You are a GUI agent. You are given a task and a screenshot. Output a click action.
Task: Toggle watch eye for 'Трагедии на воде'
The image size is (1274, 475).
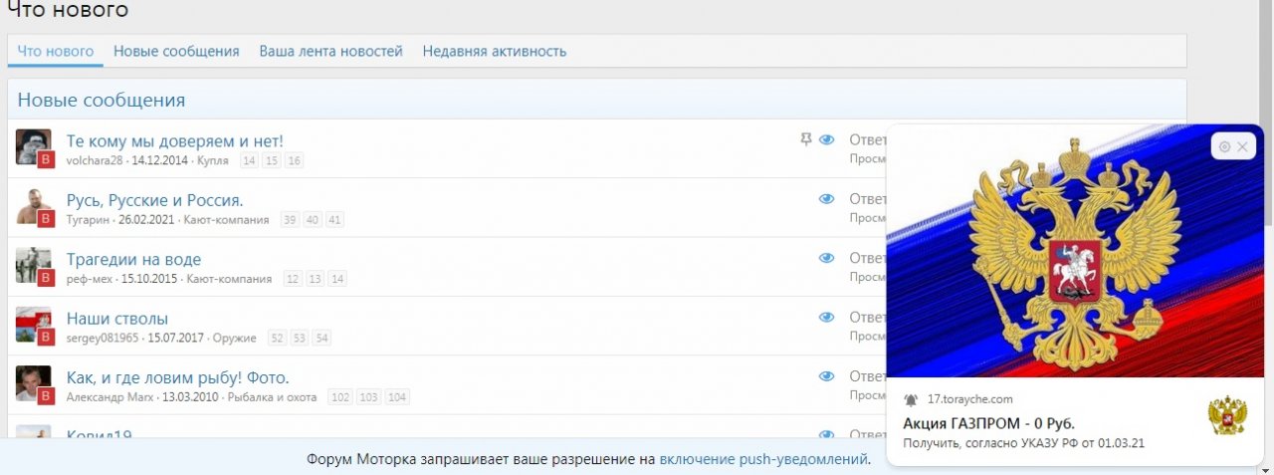(x=826, y=259)
